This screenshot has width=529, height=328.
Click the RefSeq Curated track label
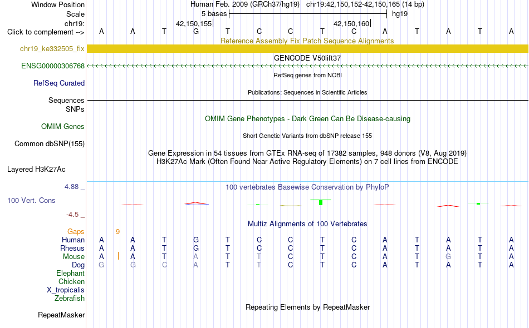59,83
